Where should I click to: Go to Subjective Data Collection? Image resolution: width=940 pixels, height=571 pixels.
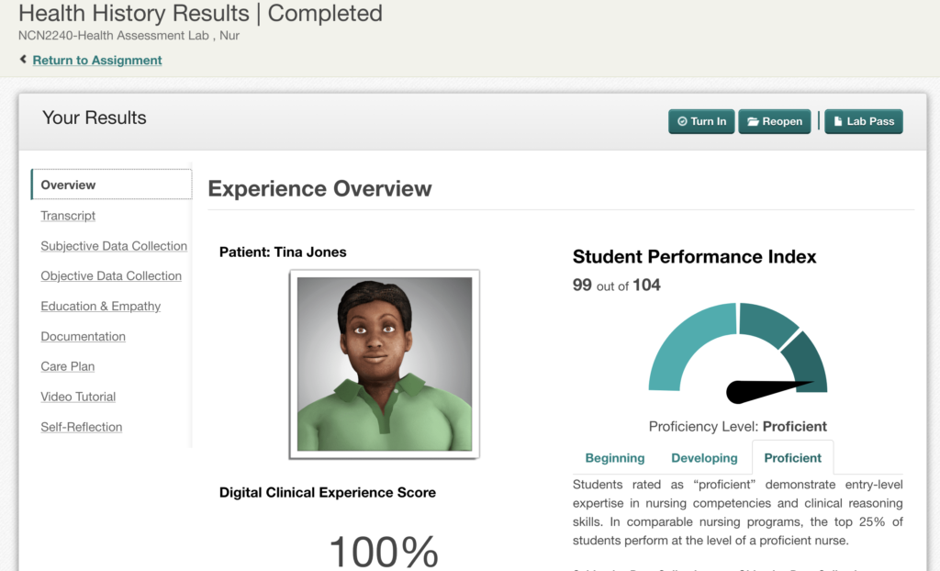(114, 246)
